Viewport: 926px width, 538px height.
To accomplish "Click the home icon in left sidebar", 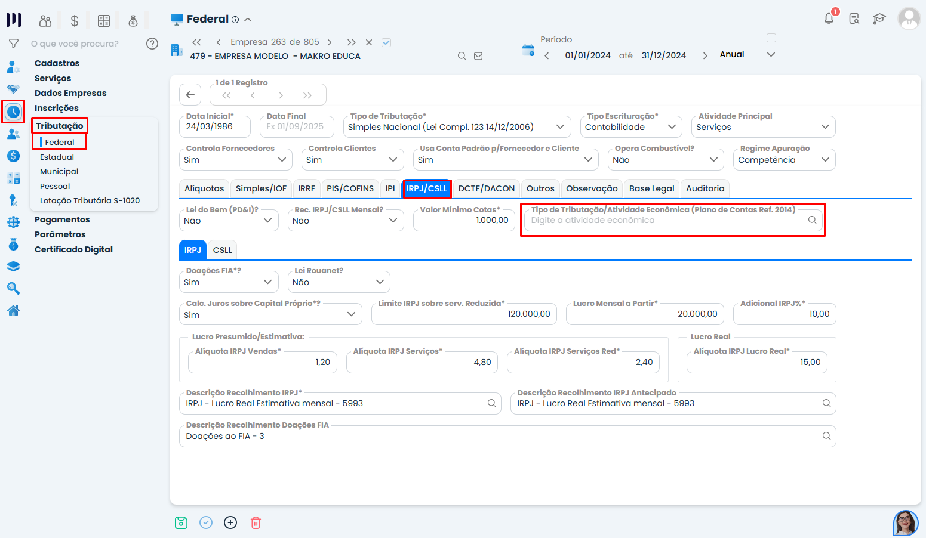I will 13,310.
